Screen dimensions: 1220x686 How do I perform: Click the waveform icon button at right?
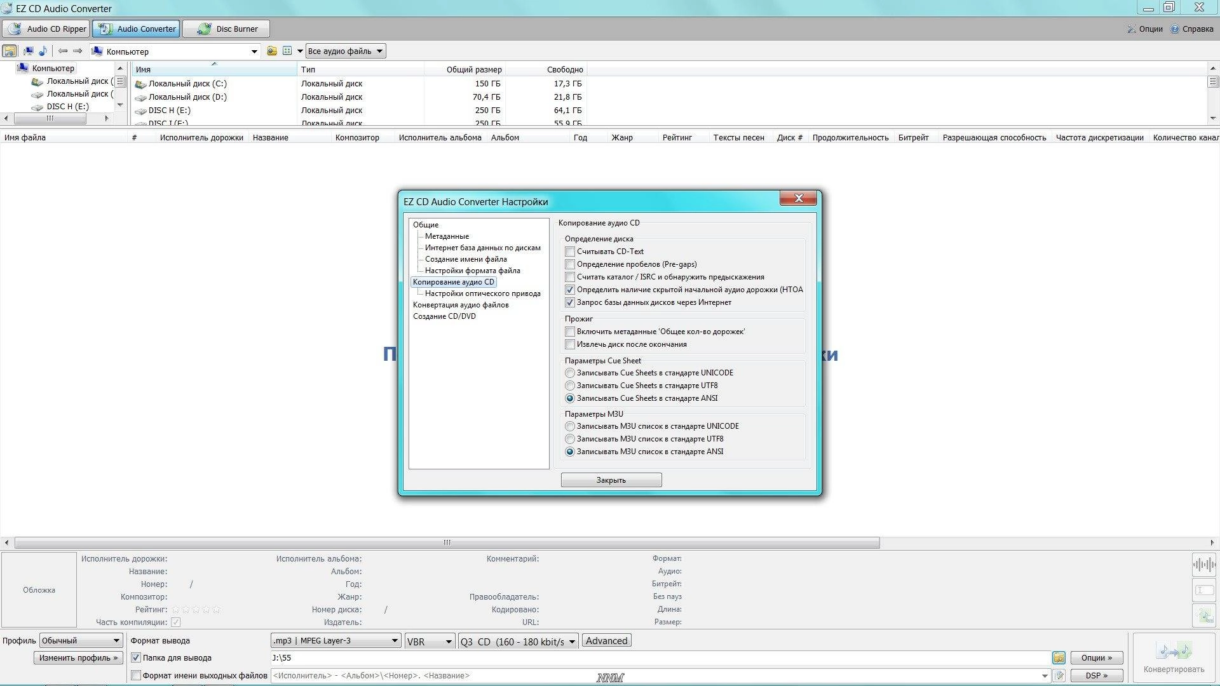tap(1204, 564)
